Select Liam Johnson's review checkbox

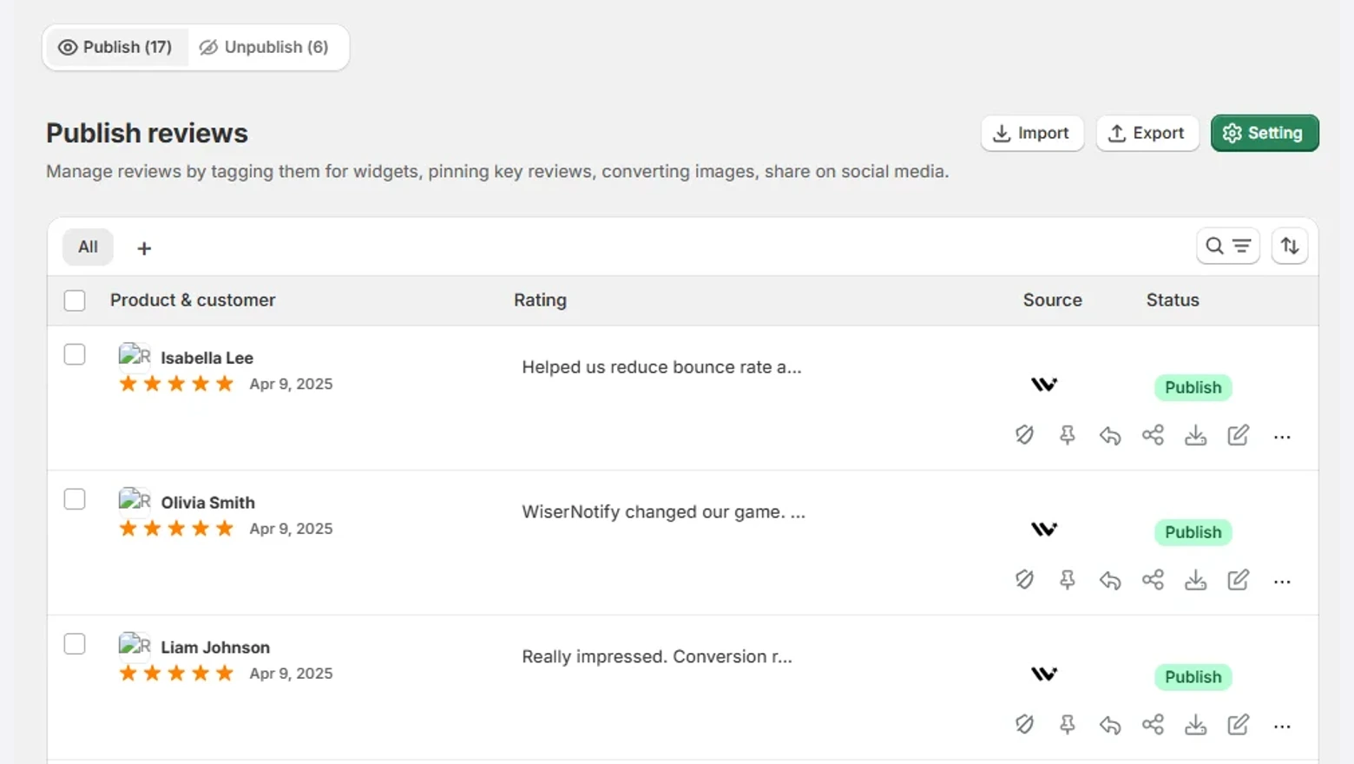pyautogui.click(x=75, y=645)
